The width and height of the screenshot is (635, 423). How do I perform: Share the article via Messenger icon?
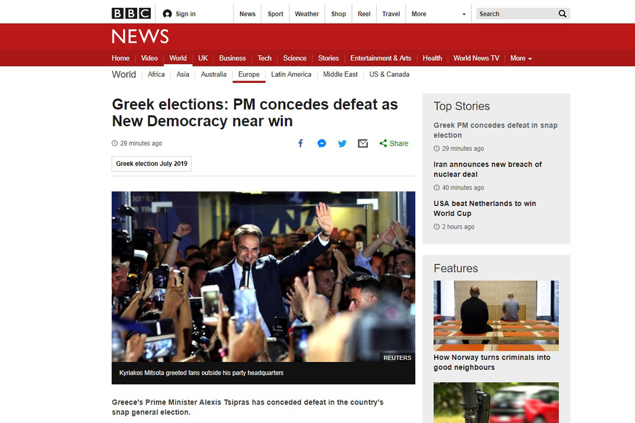322,143
